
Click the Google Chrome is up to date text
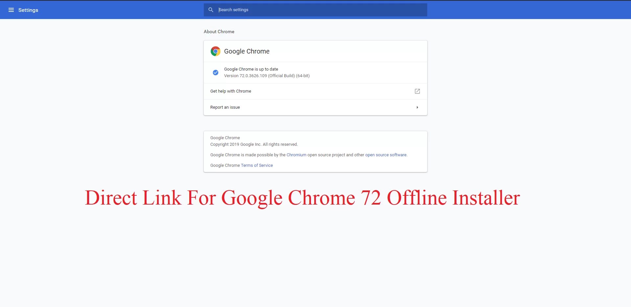click(251, 69)
